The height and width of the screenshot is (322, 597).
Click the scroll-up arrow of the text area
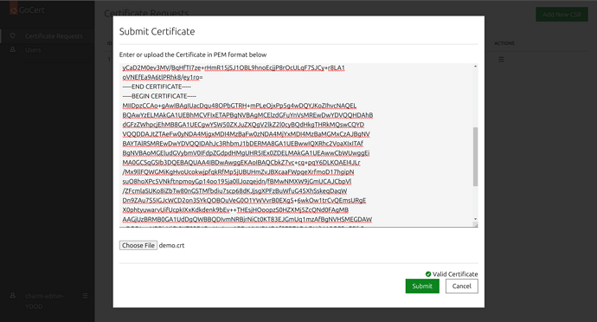(x=475, y=67)
